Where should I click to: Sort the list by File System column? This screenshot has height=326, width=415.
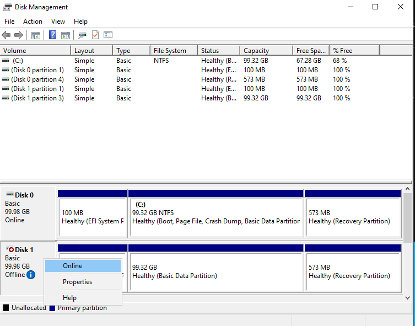(x=170, y=51)
